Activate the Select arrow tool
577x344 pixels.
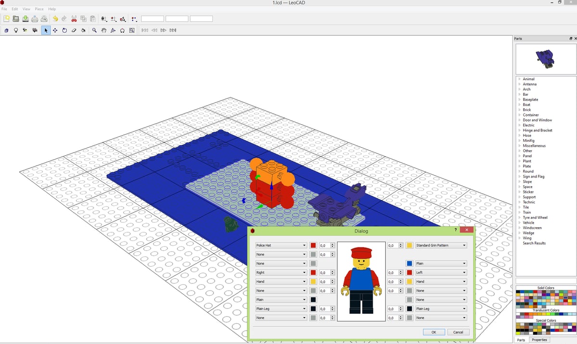46,30
